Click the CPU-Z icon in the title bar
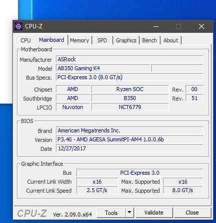The image size is (216, 223). [18, 26]
